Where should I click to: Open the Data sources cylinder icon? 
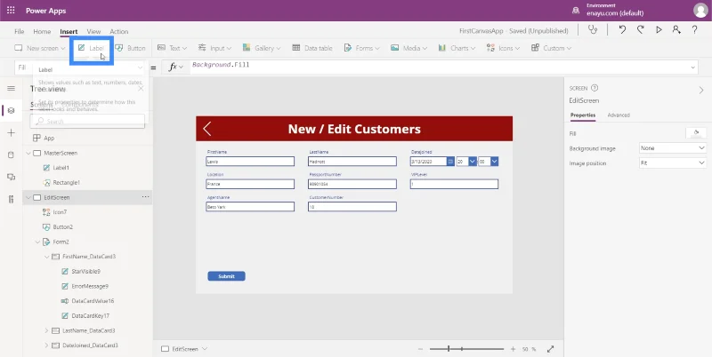[x=12, y=155]
